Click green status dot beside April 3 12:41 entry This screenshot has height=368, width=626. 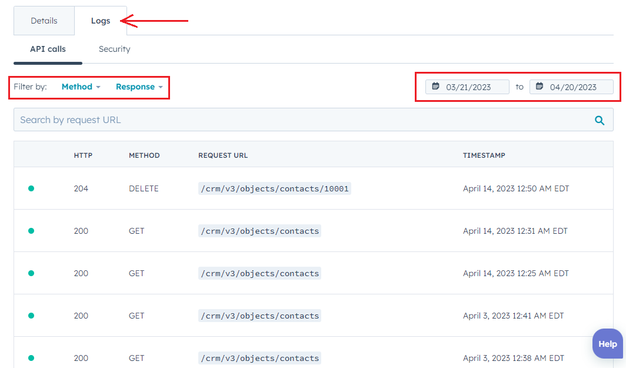click(31, 316)
